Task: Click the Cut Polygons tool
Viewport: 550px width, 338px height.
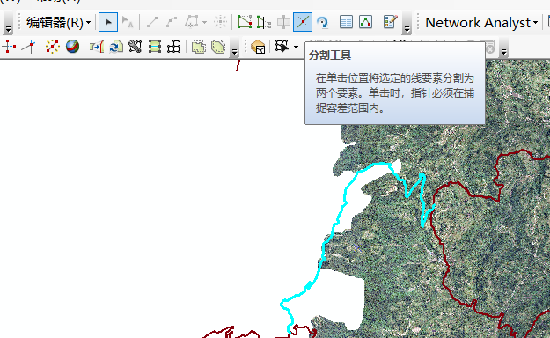Action: [x=283, y=22]
